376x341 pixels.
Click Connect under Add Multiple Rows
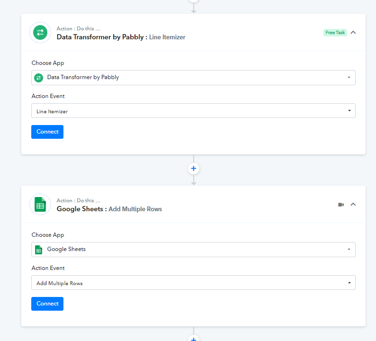(x=47, y=304)
